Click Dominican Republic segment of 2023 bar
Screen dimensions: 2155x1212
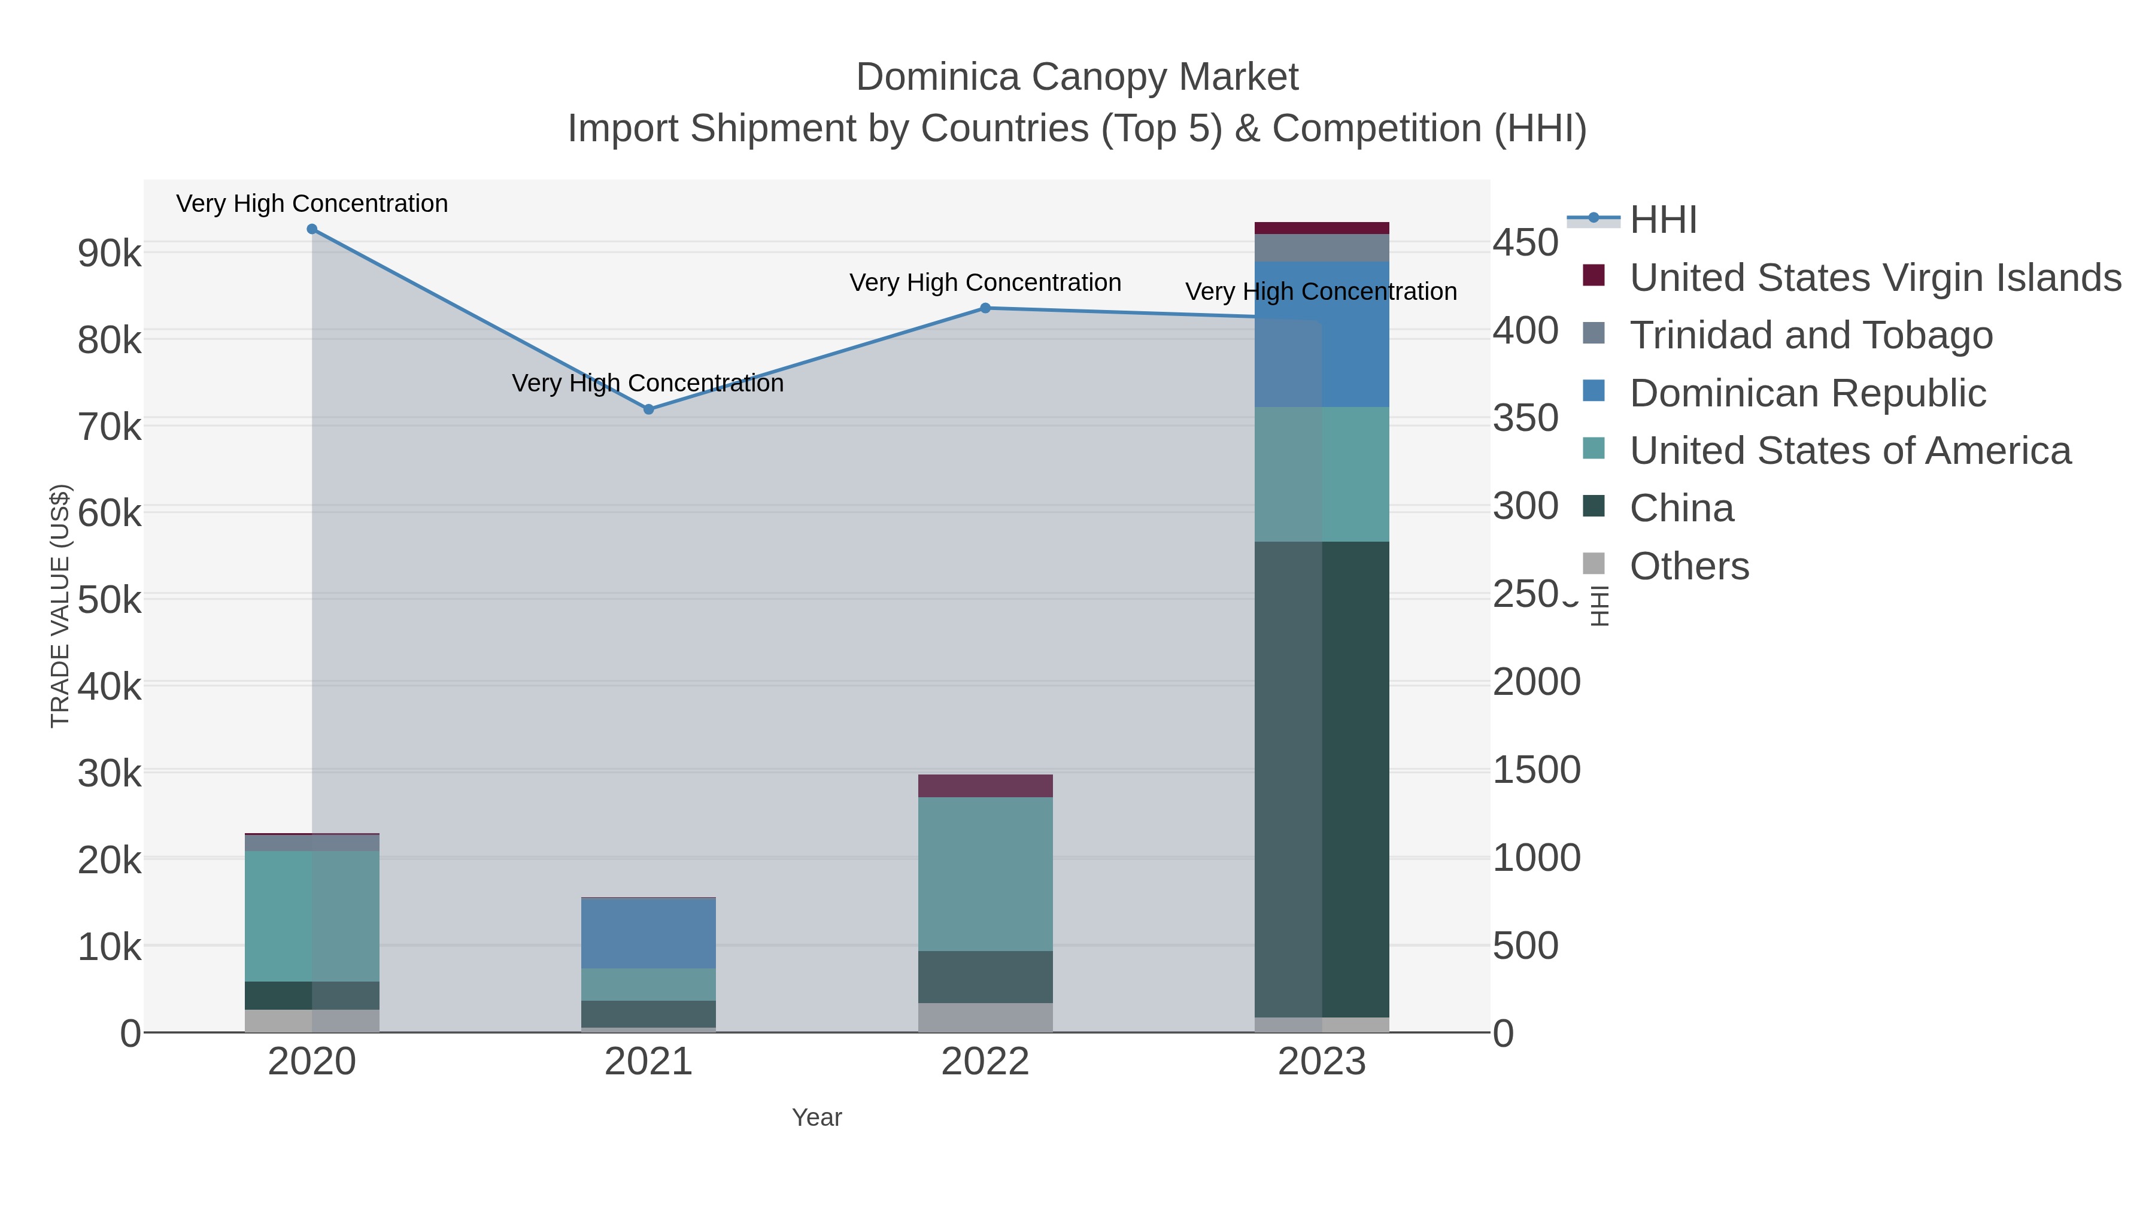(1322, 335)
